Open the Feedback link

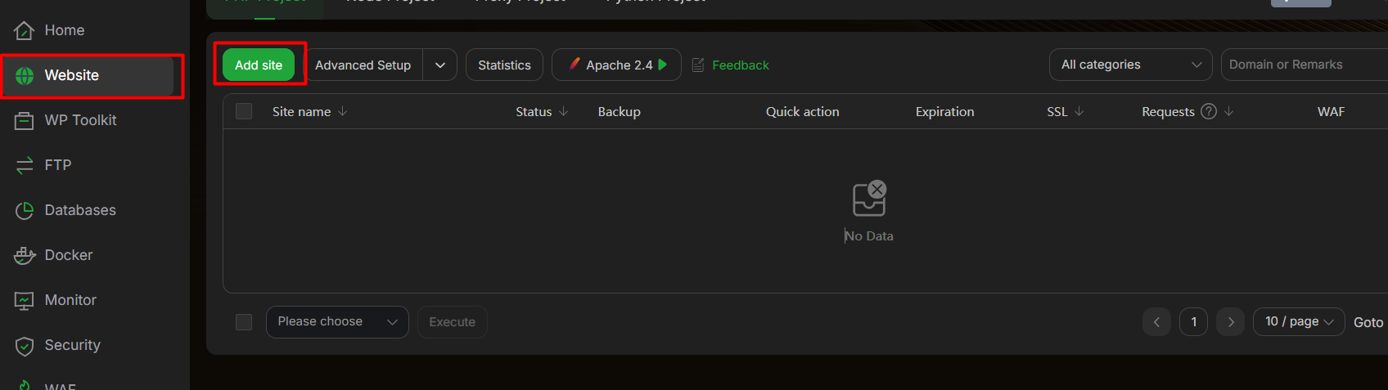pos(740,65)
